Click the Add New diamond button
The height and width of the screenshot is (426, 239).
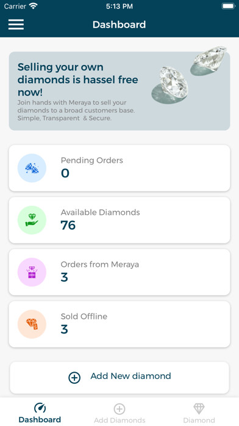pyautogui.click(x=120, y=378)
